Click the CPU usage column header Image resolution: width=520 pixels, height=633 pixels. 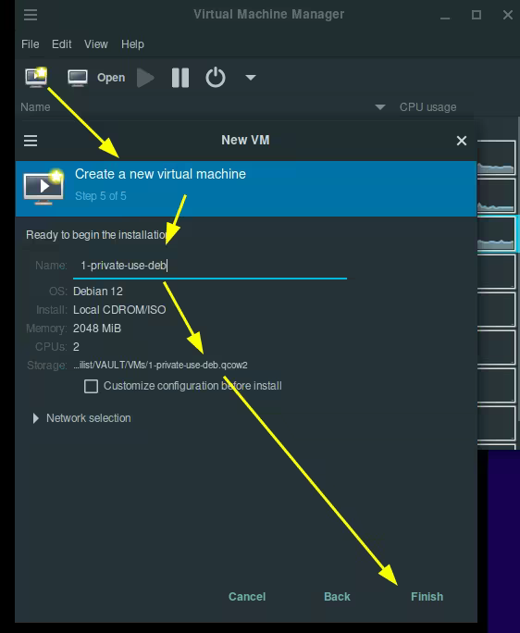click(x=428, y=107)
